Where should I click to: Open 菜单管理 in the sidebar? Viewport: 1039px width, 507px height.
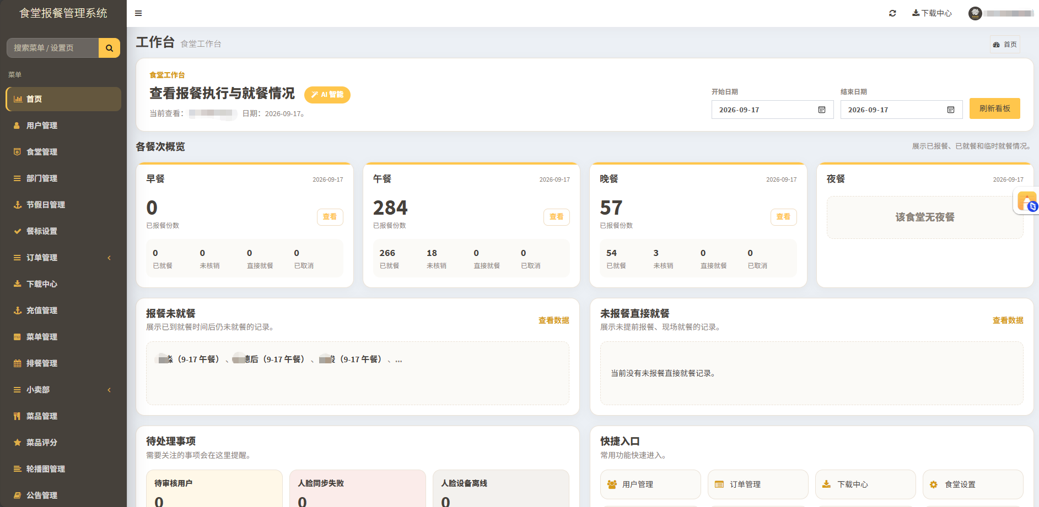pos(63,337)
